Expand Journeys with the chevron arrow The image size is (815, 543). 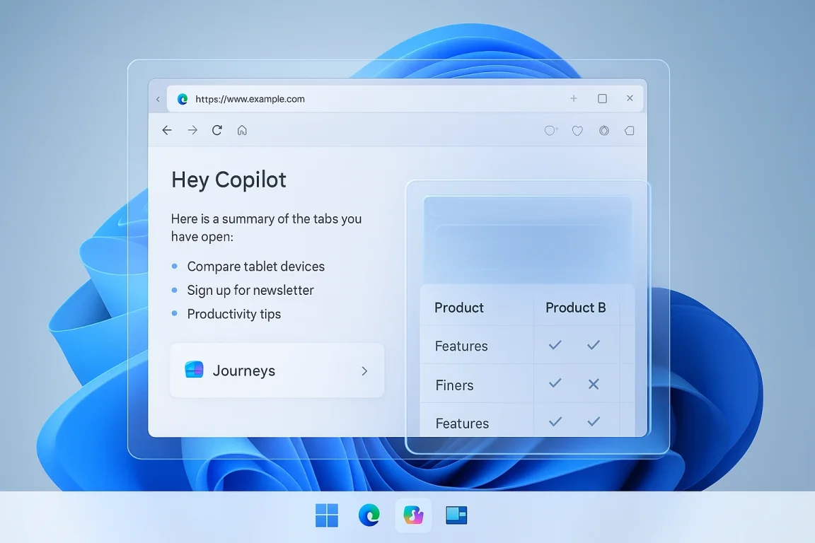pos(364,370)
